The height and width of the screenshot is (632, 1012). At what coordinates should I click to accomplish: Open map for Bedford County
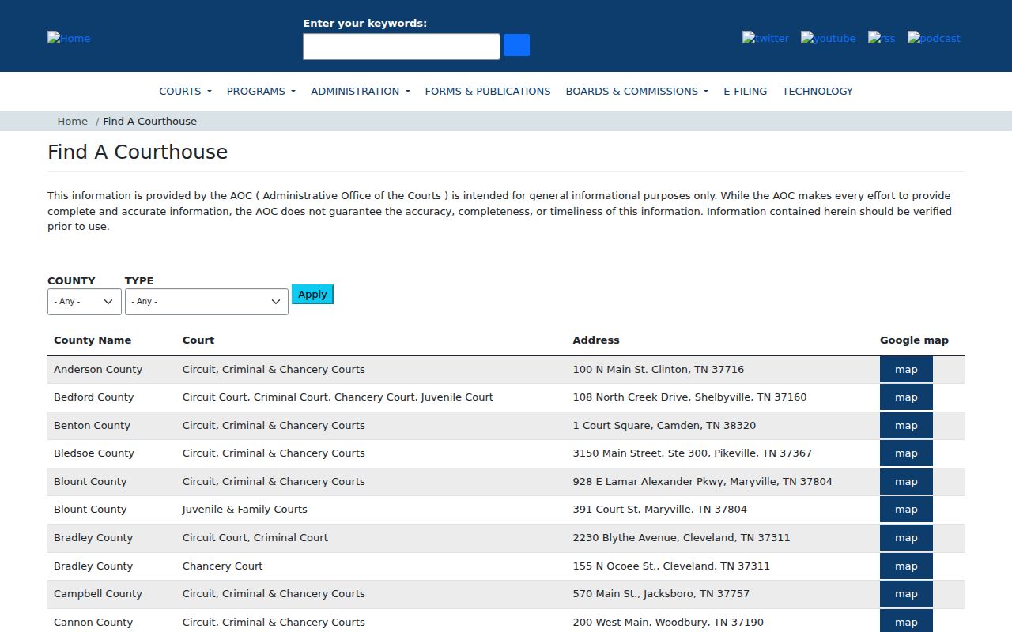(x=906, y=397)
